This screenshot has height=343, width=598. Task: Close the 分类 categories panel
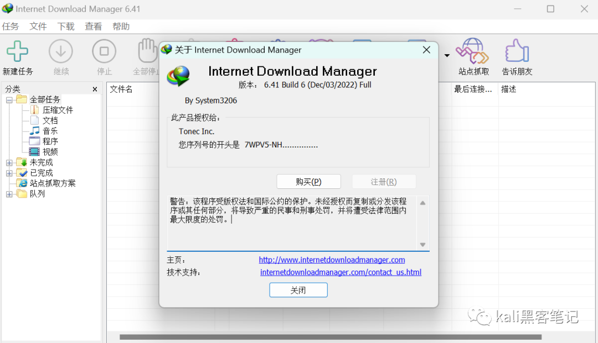(x=95, y=89)
